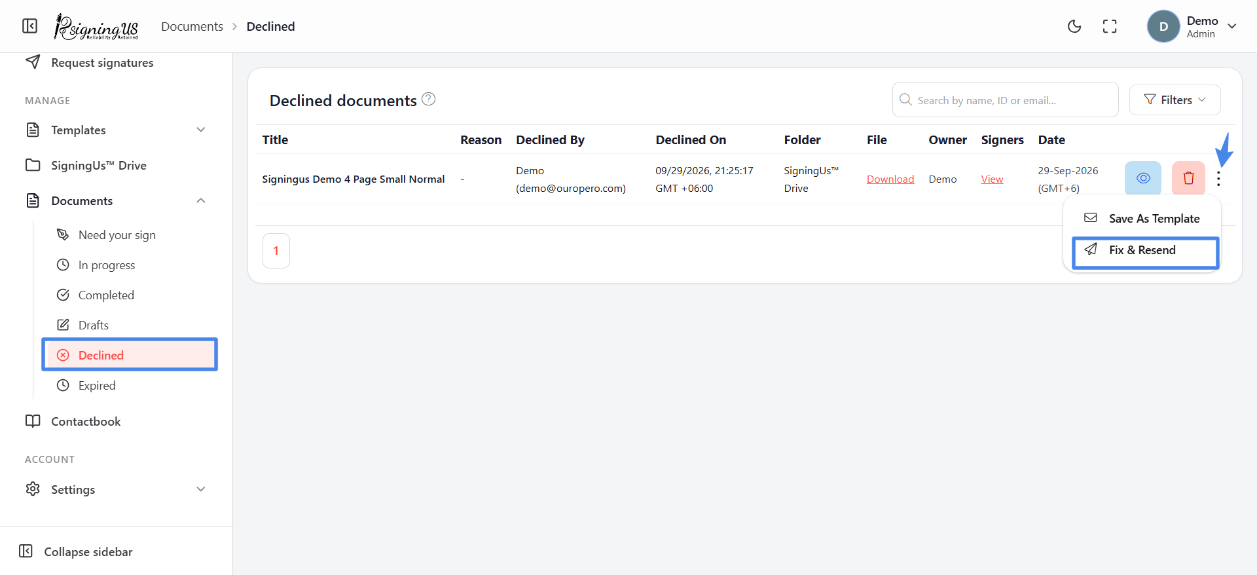The height and width of the screenshot is (575, 1257).
Task: Click Signingus Demo 4 Page Small Normal title
Action: coord(354,179)
